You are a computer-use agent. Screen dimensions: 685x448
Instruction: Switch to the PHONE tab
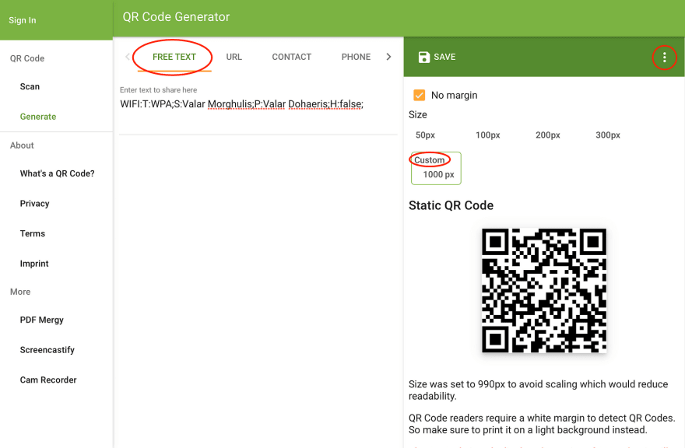[356, 57]
